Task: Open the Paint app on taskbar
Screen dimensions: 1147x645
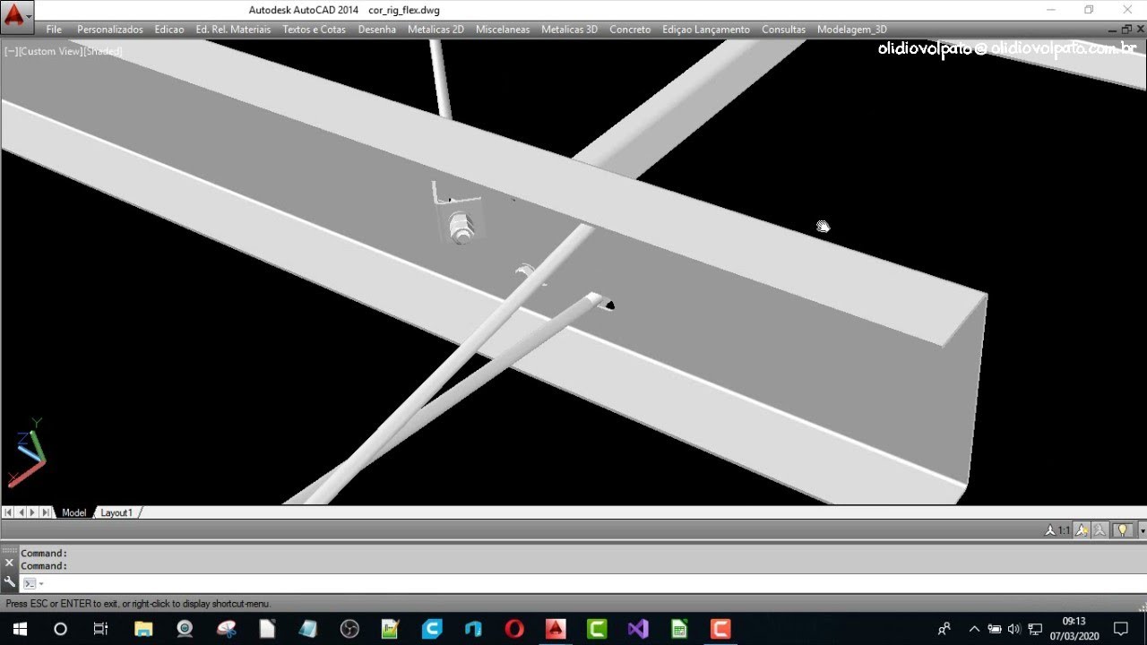Action: pyautogui.click(x=226, y=629)
